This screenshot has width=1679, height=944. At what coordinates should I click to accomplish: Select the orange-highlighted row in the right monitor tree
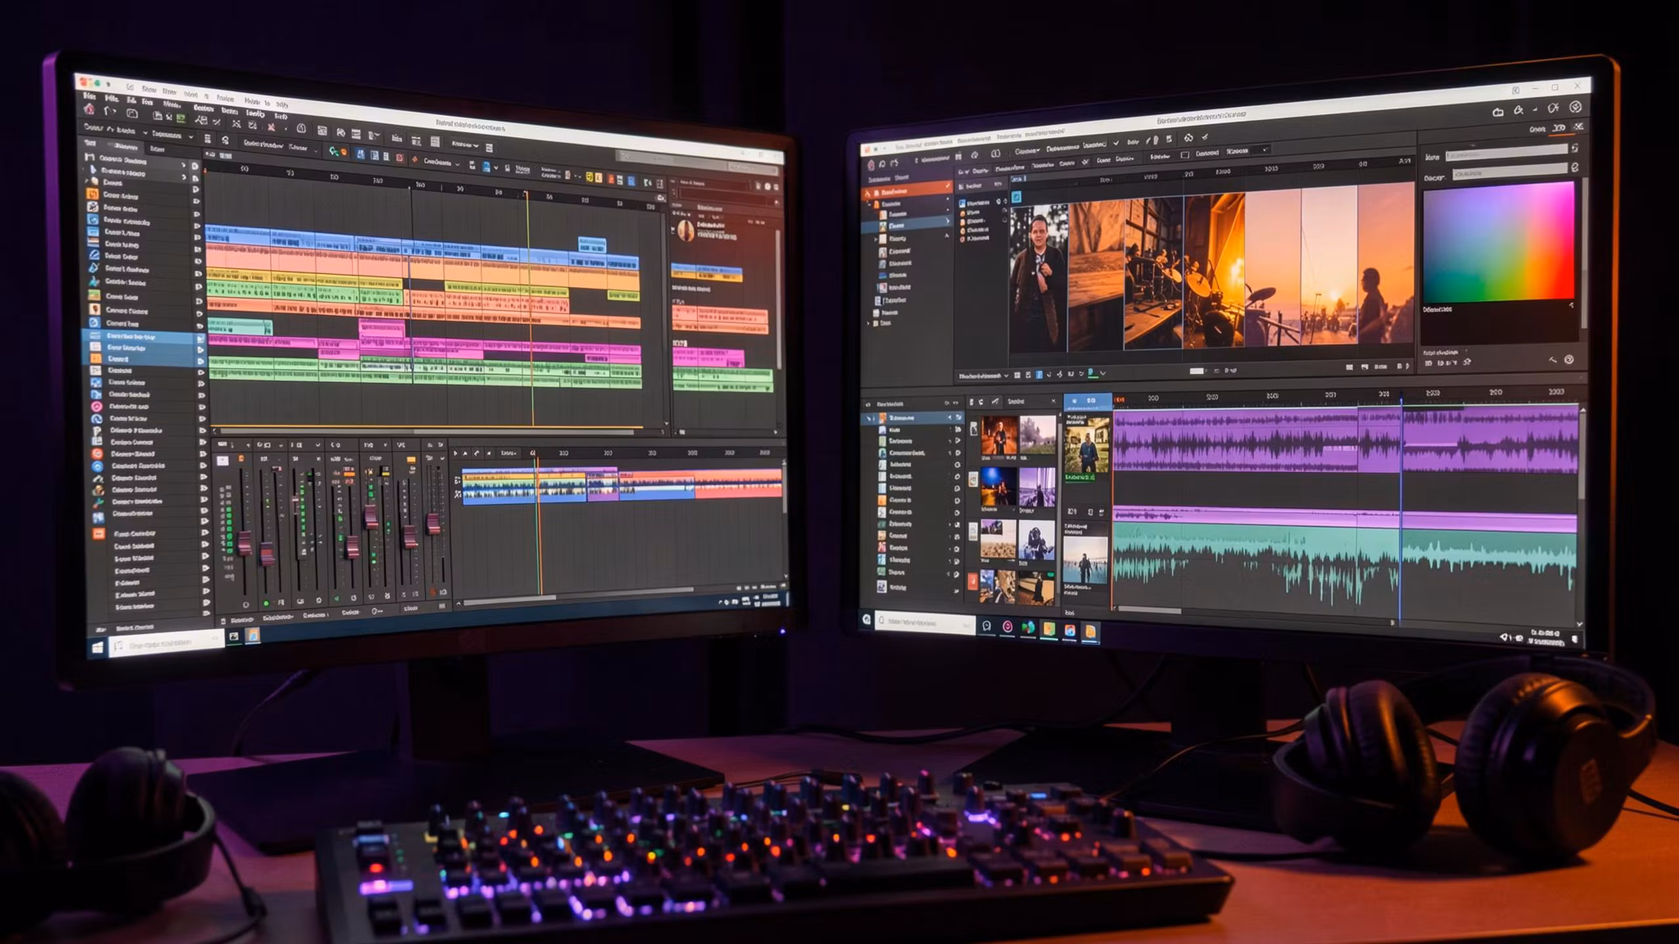(906, 192)
